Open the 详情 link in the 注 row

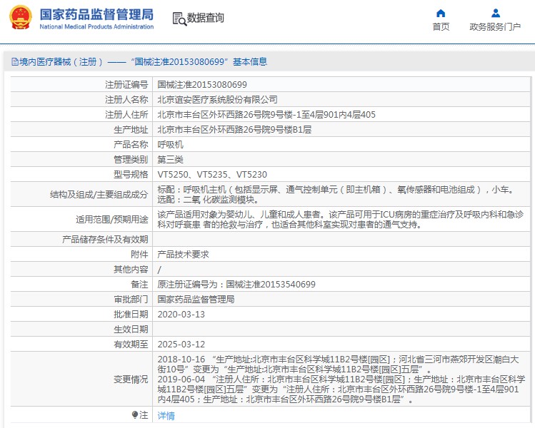pos(166,415)
